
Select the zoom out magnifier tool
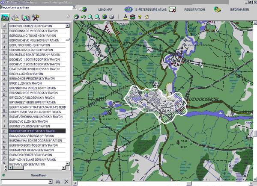97,17
